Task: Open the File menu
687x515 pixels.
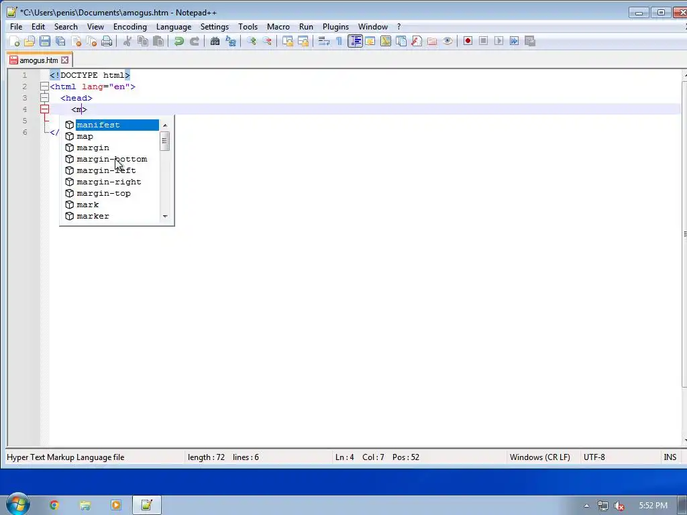Action: 16,27
